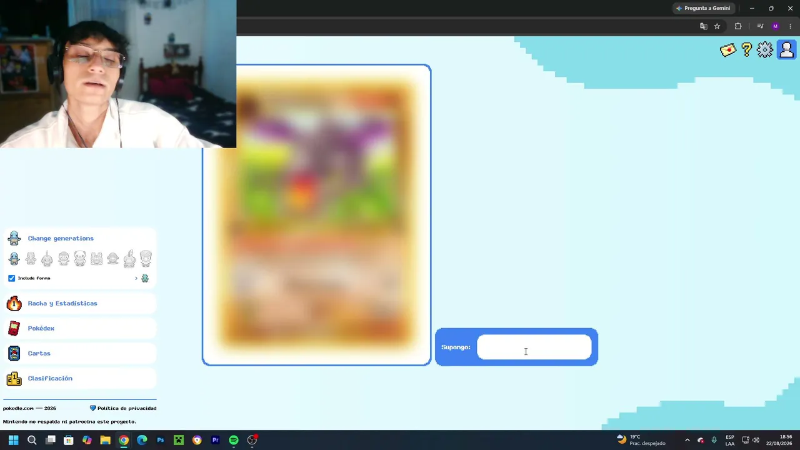Toggle generation 2 Totodile starter
This screenshot has height=450, width=800.
[31, 258]
